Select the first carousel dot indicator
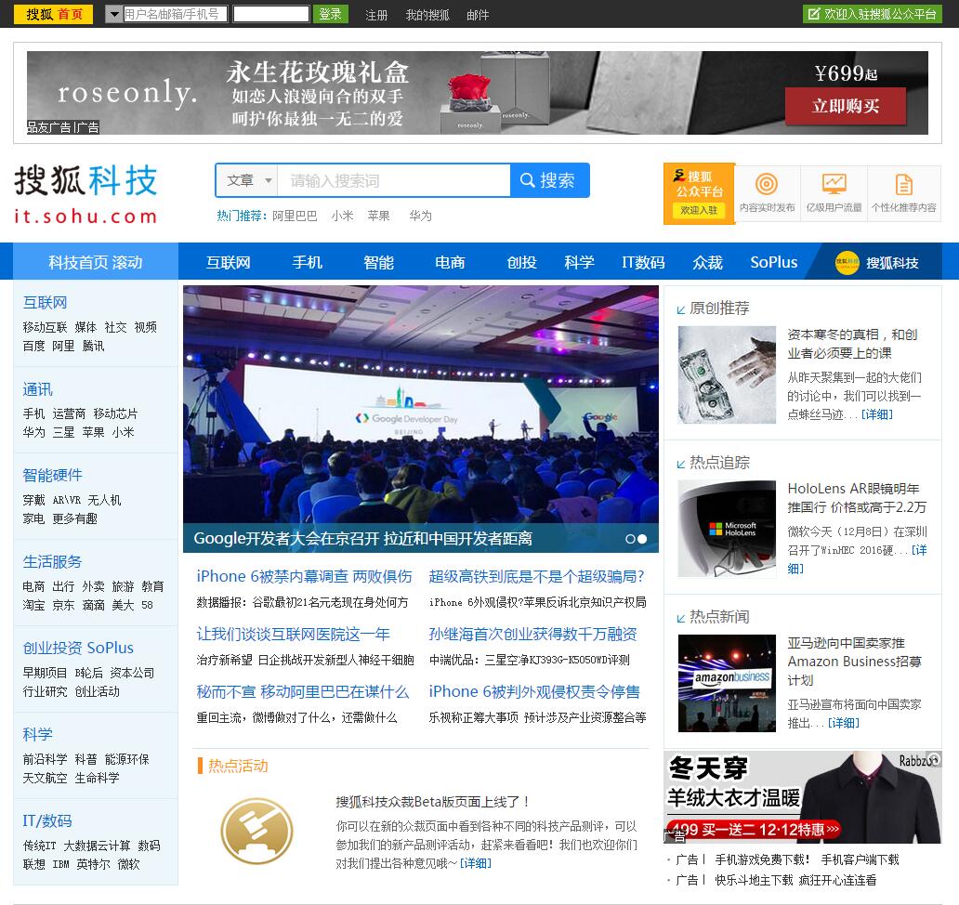959x905 pixels. pyautogui.click(x=630, y=539)
